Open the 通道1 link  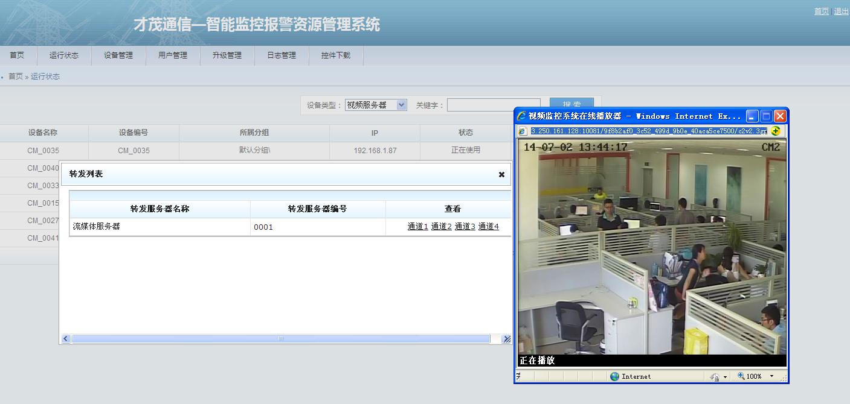click(417, 227)
